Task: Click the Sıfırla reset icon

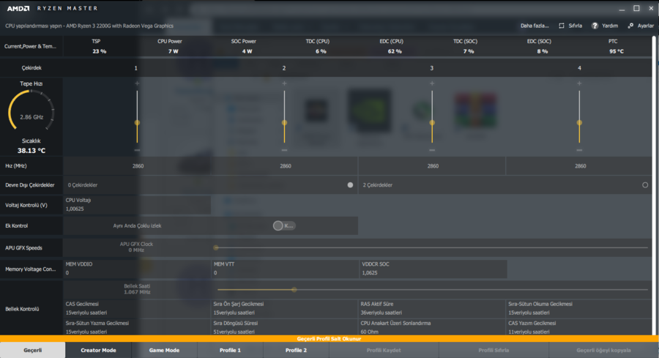Action: coord(562,26)
